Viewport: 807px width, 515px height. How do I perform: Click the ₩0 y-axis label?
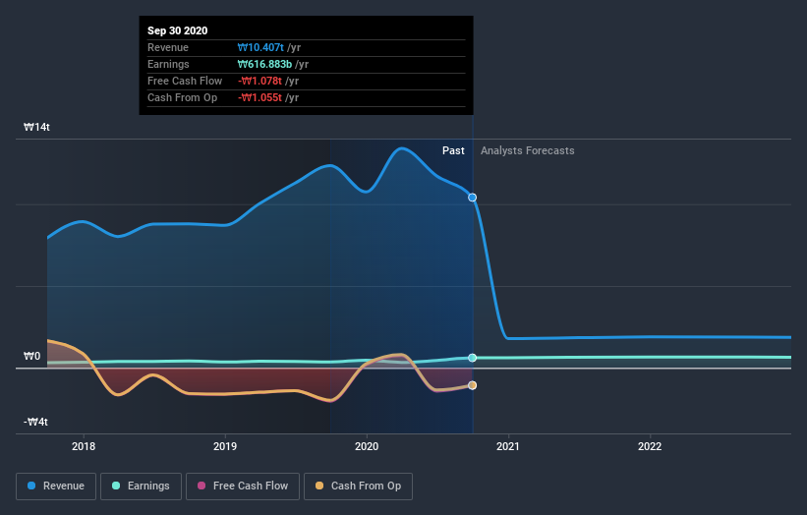tap(31, 356)
